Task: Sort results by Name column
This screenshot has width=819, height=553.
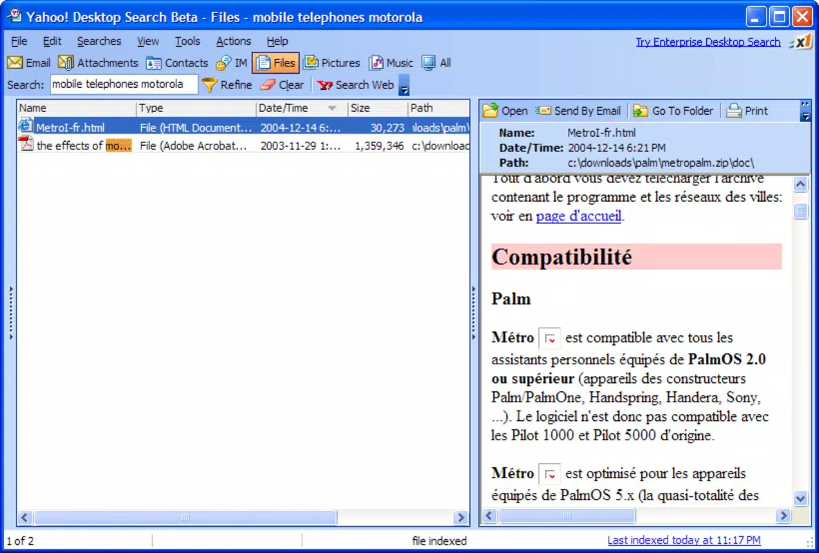Action: click(77, 108)
